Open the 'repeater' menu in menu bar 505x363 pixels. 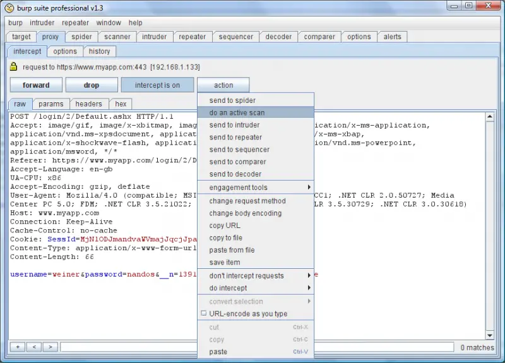pos(75,23)
